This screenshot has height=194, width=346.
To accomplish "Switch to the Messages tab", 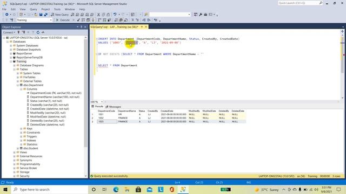I will click(x=113, y=107).
